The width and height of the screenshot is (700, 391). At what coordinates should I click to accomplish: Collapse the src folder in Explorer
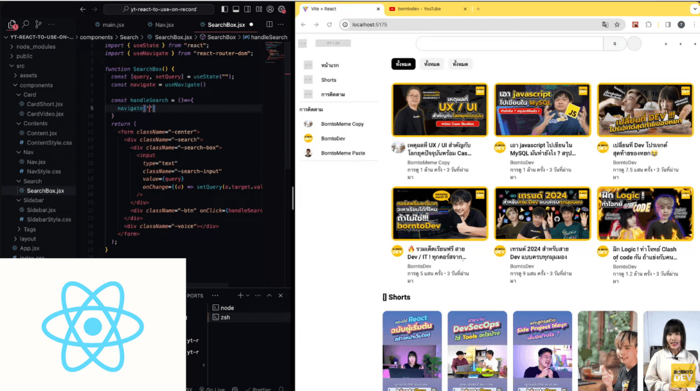pos(19,65)
